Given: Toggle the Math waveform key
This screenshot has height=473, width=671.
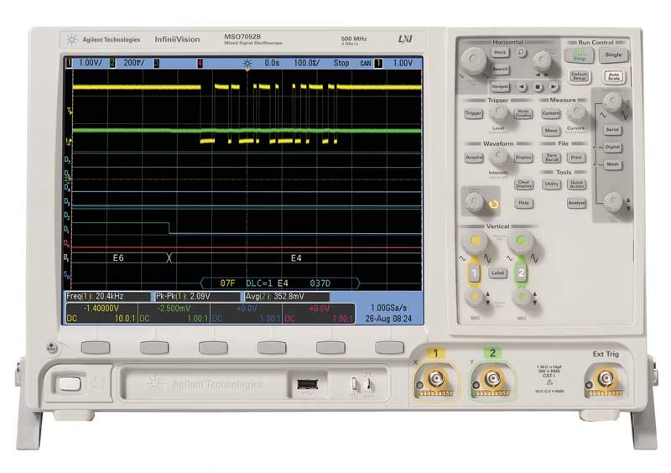Looking at the screenshot, I should [612, 164].
